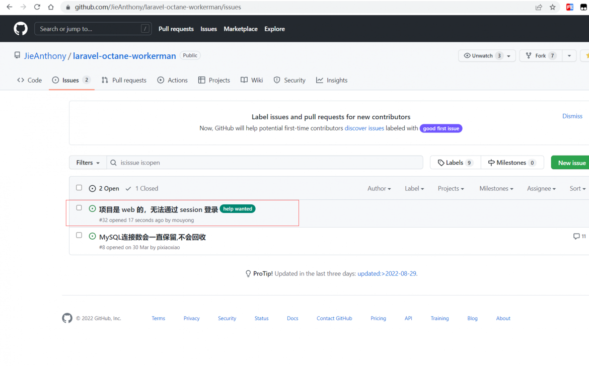589x366 pixels.
Task: Open the dropdown arrow beside Fork
Action: click(x=569, y=55)
